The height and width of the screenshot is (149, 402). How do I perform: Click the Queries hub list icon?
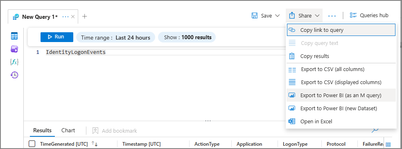click(353, 16)
